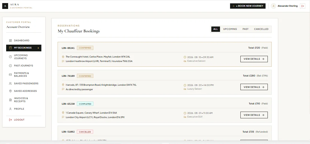
Task: Click Confirmed badge on LON-74109
Action: (x=85, y=76)
